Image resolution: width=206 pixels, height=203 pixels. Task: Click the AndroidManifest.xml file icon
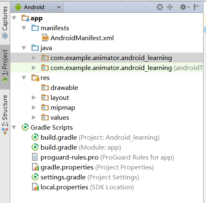[x=45, y=38]
